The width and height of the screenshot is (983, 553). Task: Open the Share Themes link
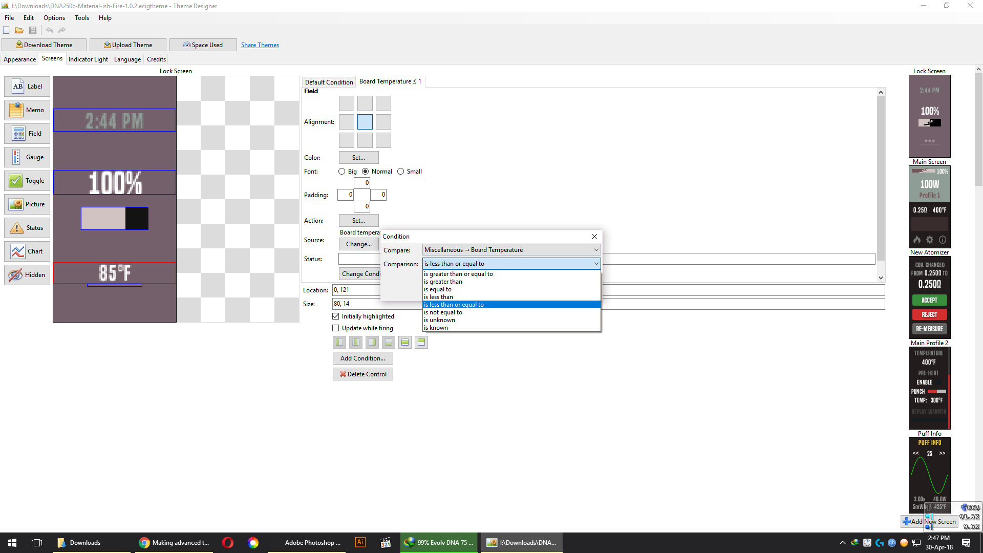pos(260,45)
